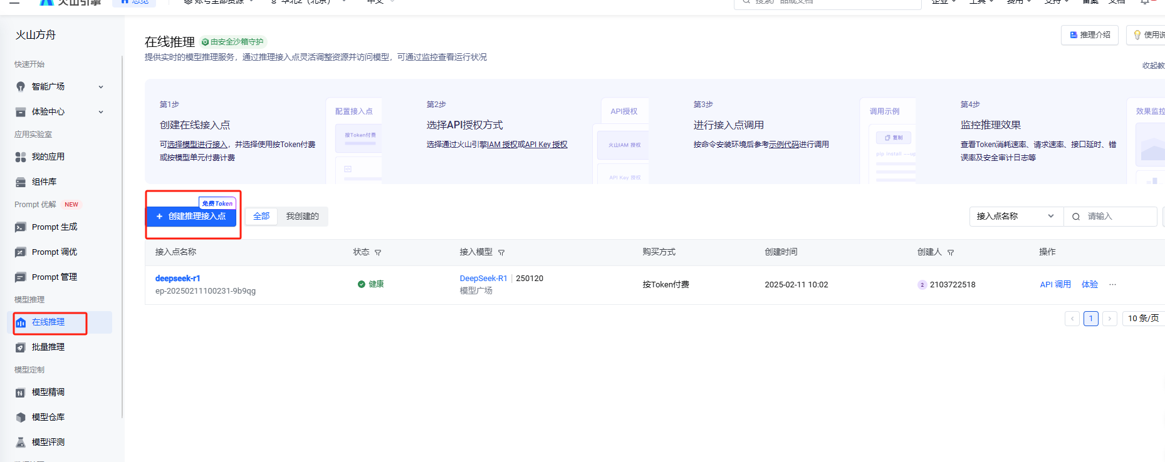Click the 创建时间 column header

781,252
